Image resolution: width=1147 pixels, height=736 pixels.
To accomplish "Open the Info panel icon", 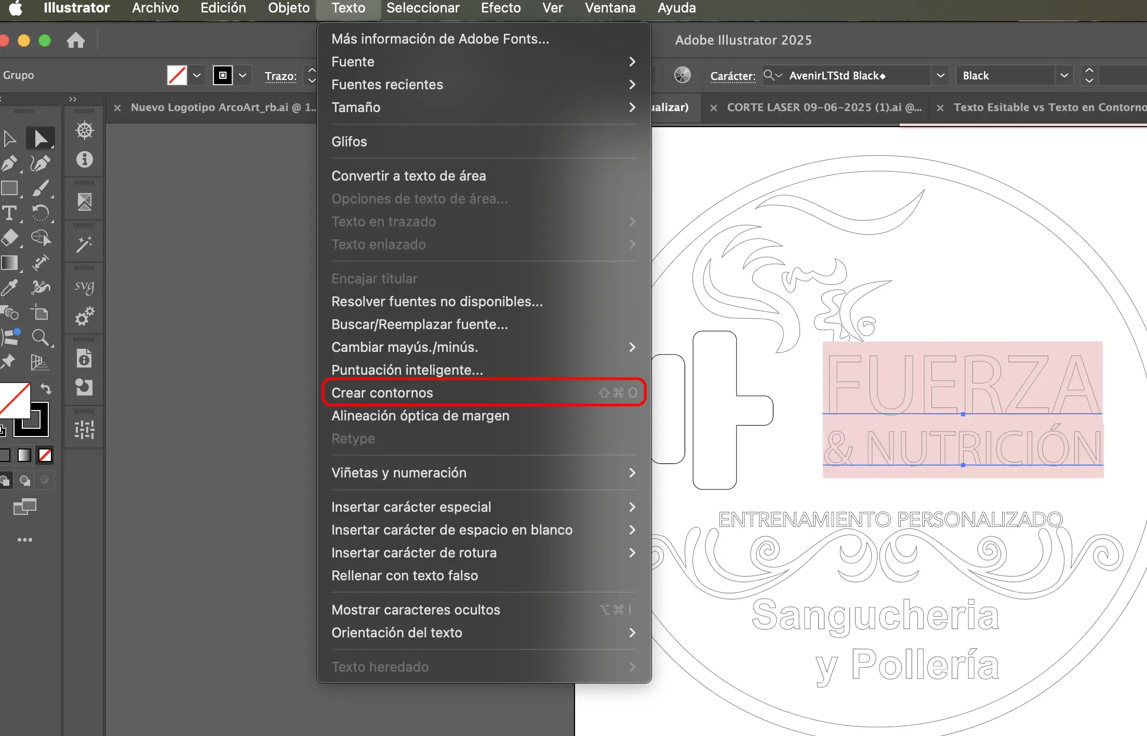I will tap(84, 159).
